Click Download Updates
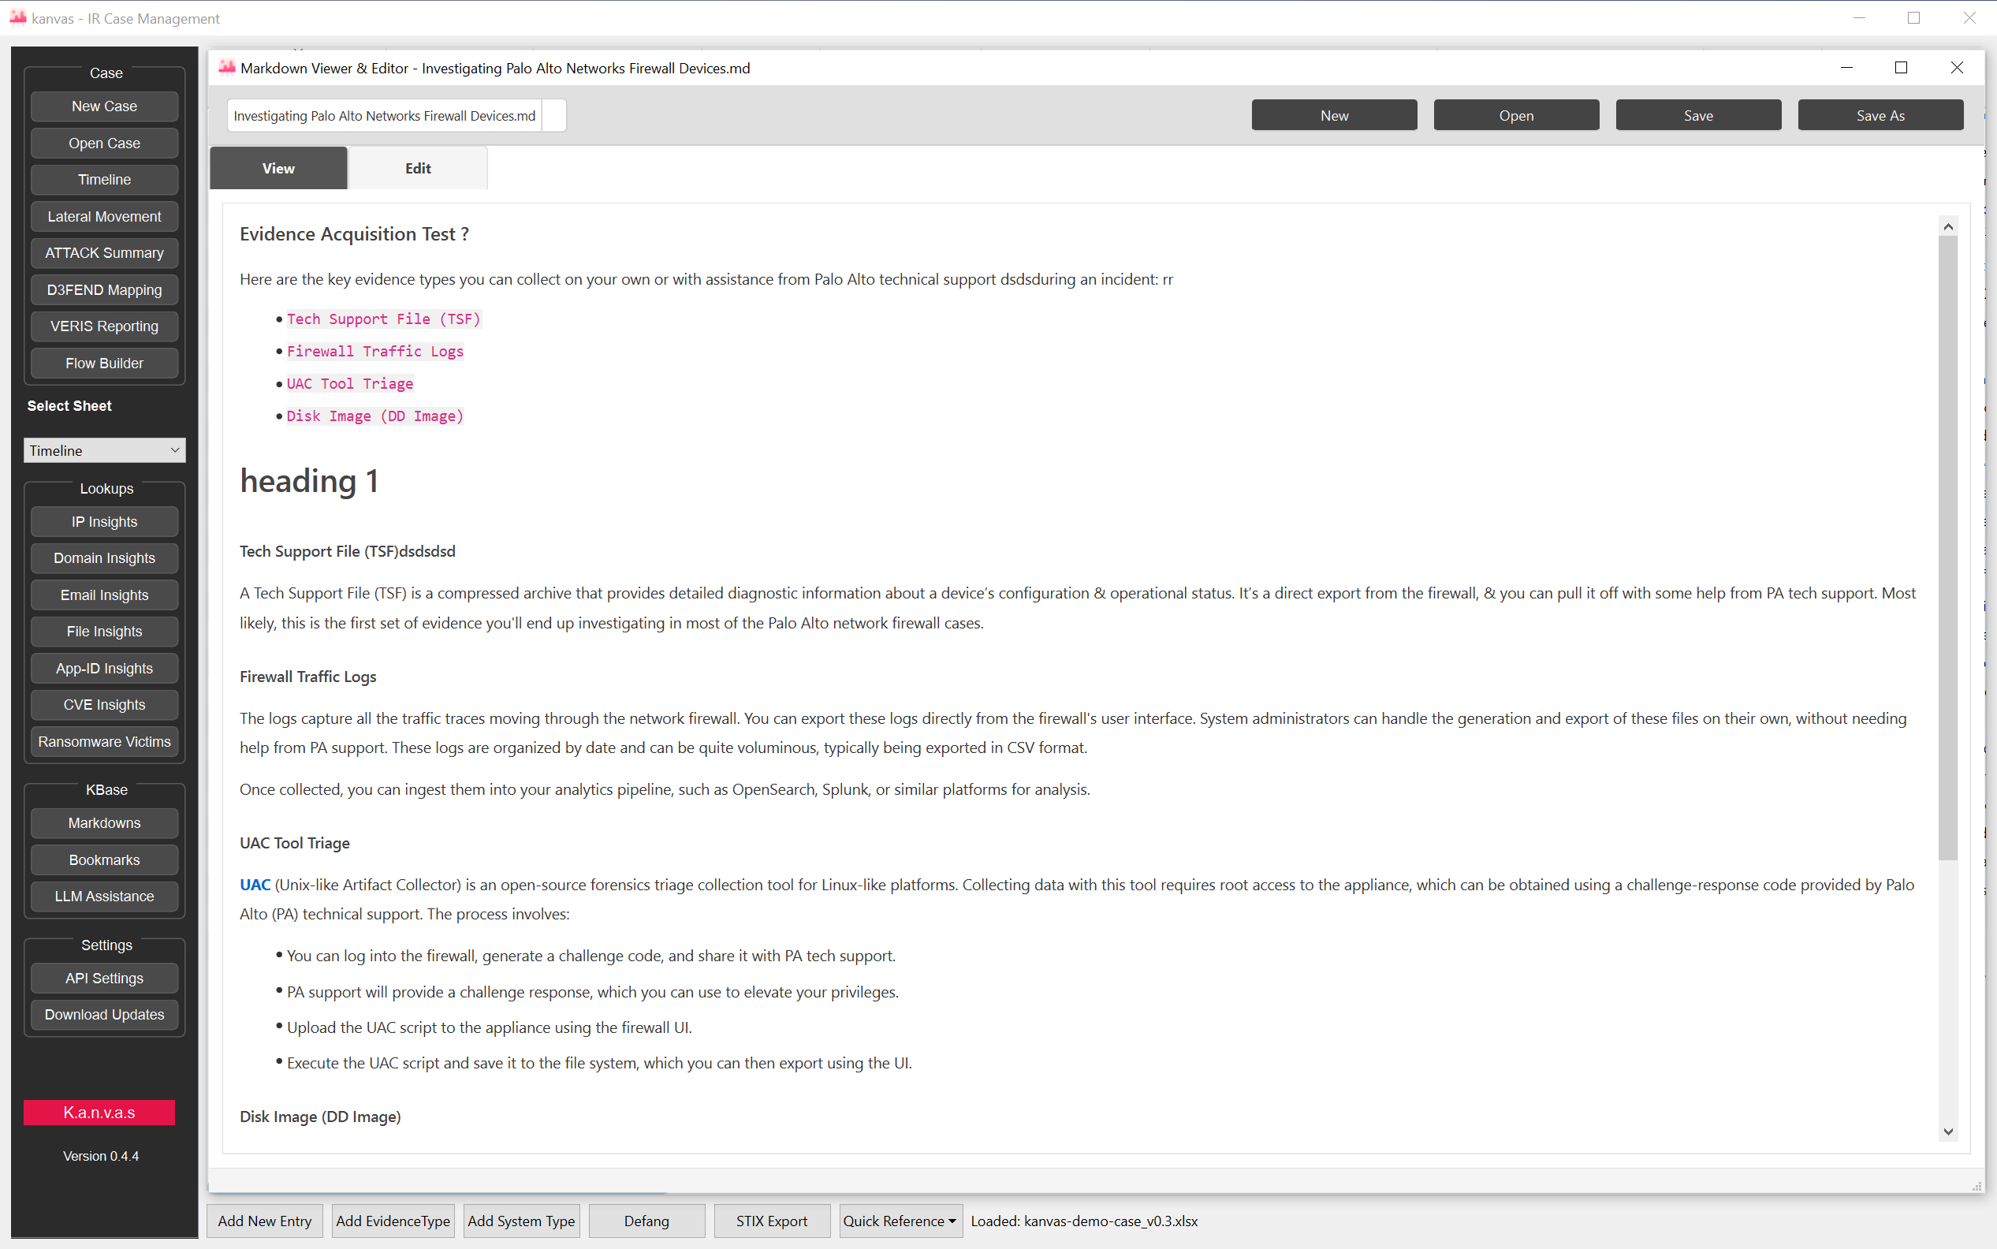The width and height of the screenshot is (1997, 1249). point(104,1014)
